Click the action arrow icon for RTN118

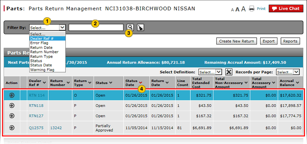pyautogui.click(x=12, y=106)
